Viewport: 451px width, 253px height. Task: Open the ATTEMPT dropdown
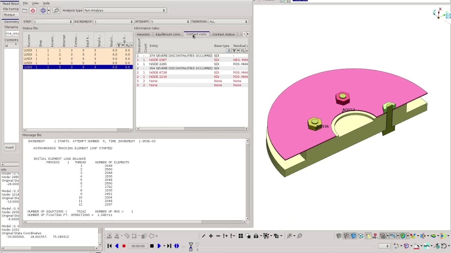pyautogui.click(x=170, y=22)
